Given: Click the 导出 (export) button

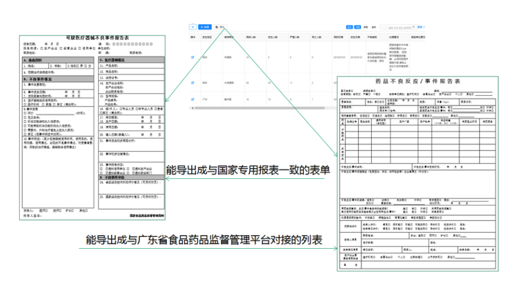Looking at the screenshot, I should pyautogui.click(x=220, y=27).
